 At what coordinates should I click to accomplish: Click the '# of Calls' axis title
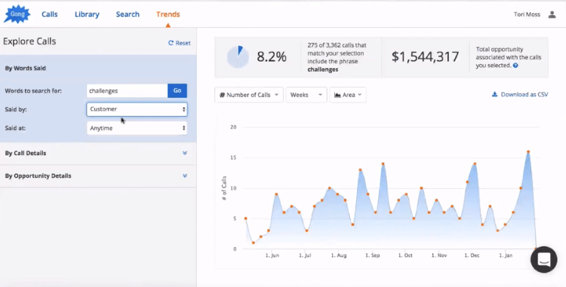click(x=224, y=188)
